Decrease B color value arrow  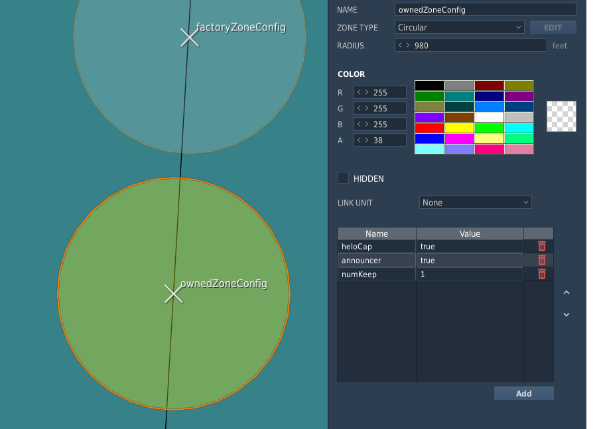click(359, 124)
